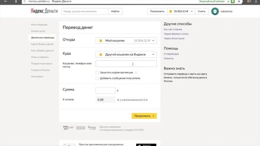Expand 'Другой кошелек на Яндексе' destination dropdown
The height and width of the screenshot is (146, 260).
(153, 54)
